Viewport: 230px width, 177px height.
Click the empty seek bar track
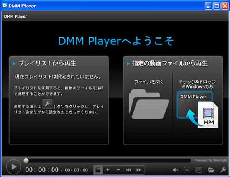109,161
